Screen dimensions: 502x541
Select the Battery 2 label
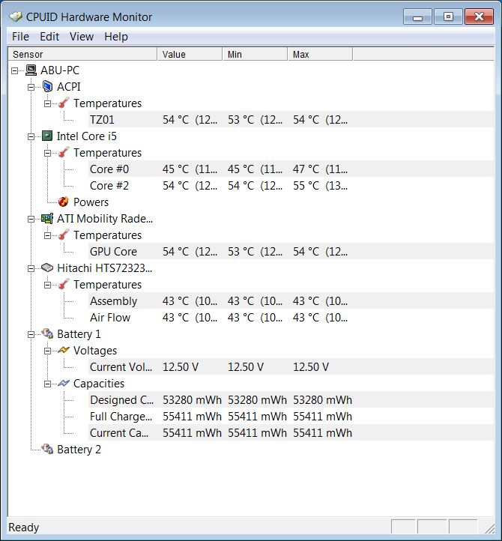pos(79,450)
